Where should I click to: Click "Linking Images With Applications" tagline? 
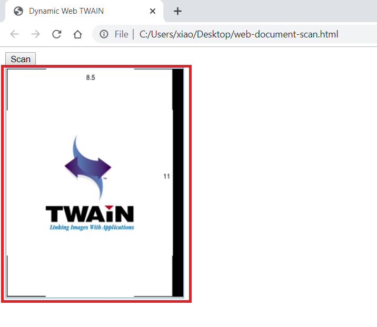click(92, 227)
